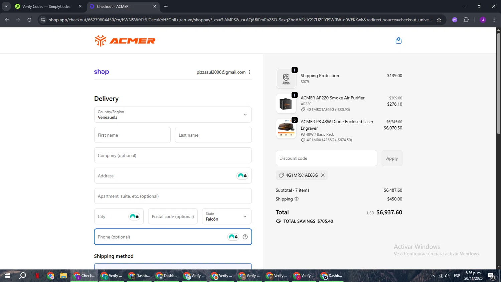The height and width of the screenshot is (282, 501).
Task: Open the notification center icon
Action: tap(491, 276)
